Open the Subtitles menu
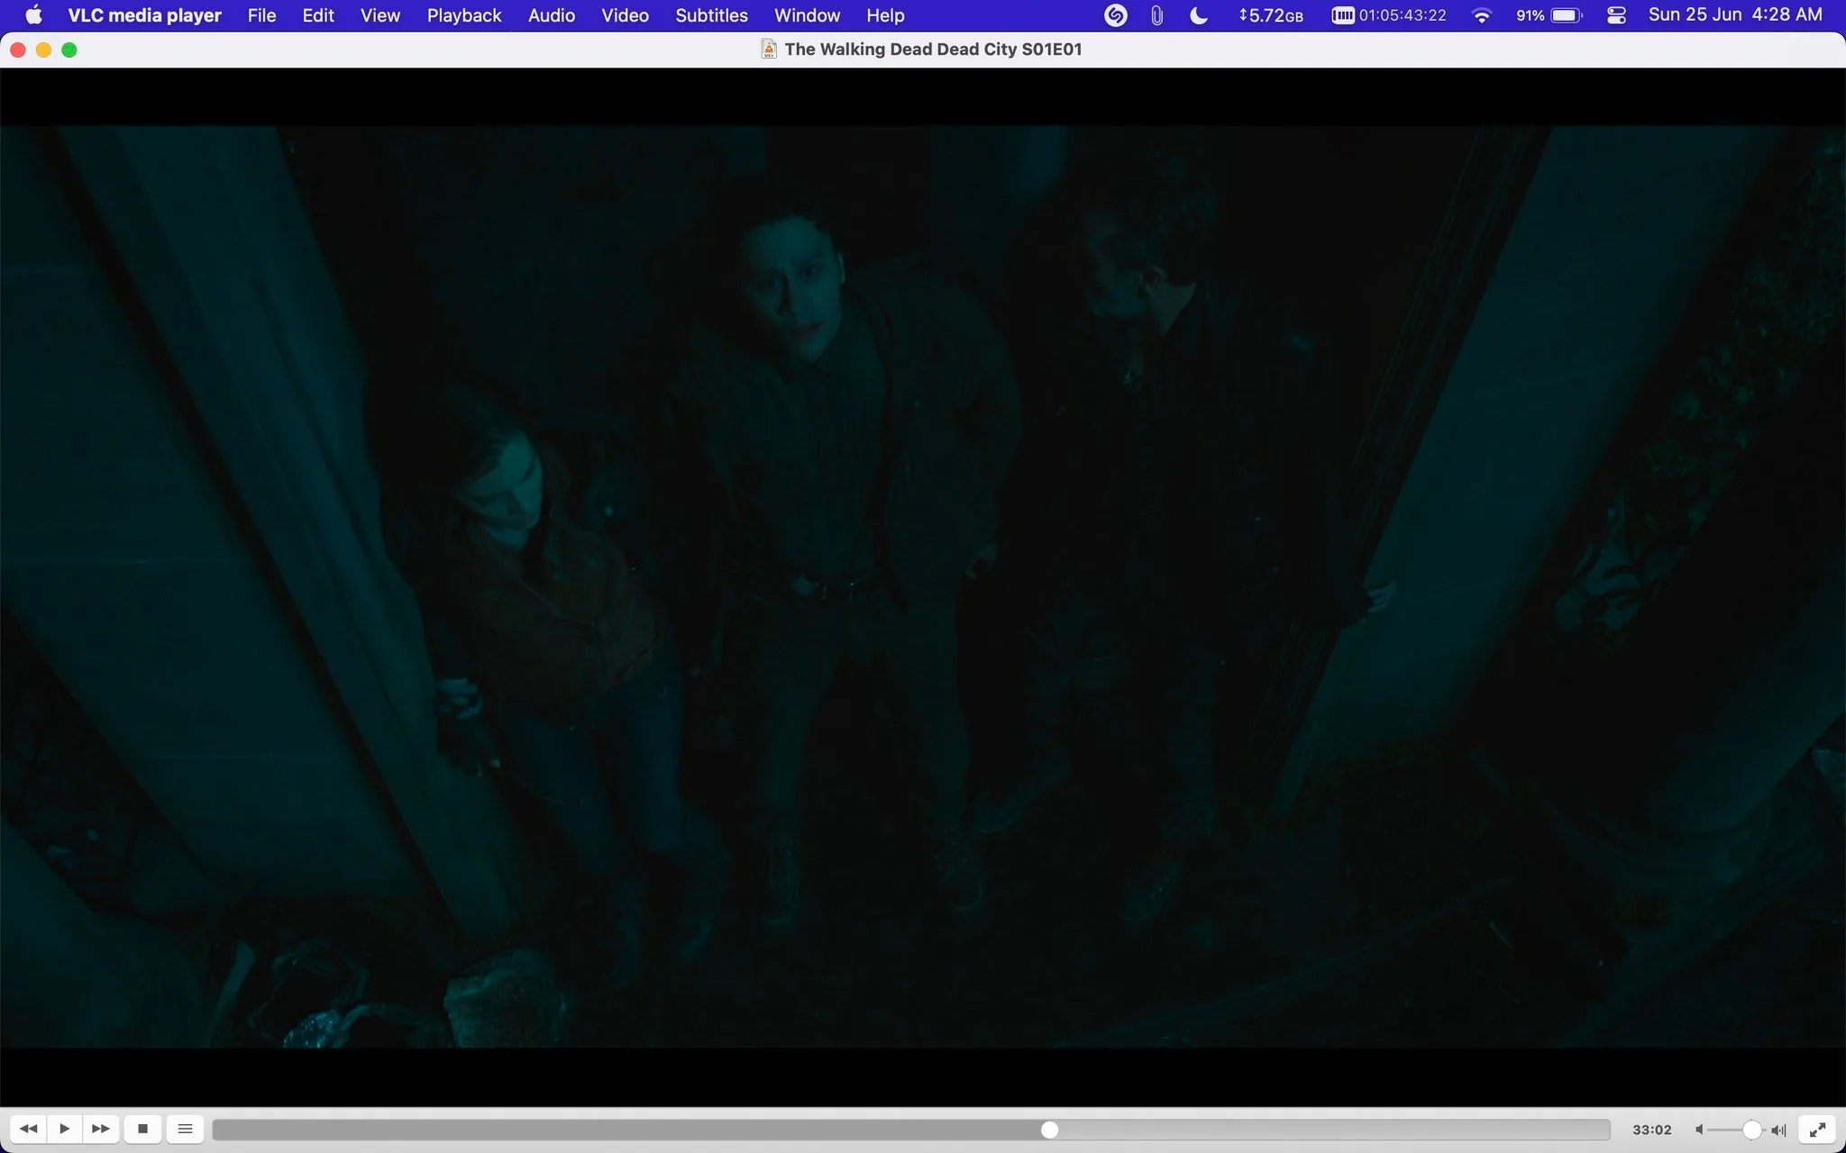The image size is (1846, 1153). point(711,15)
